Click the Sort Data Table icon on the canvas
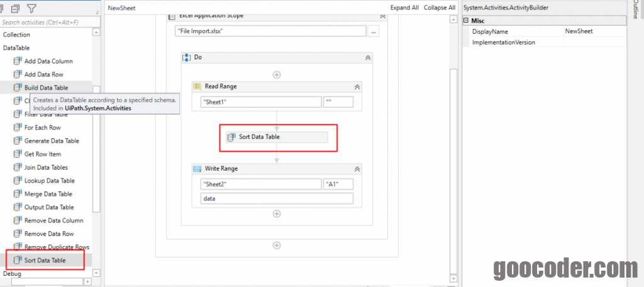 [232, 137]
